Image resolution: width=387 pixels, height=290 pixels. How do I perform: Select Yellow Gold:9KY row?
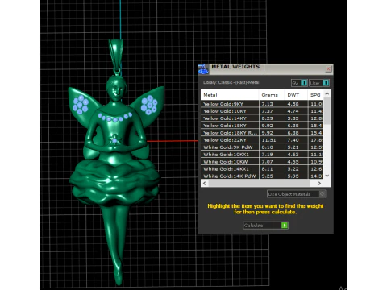click(262, 104)
